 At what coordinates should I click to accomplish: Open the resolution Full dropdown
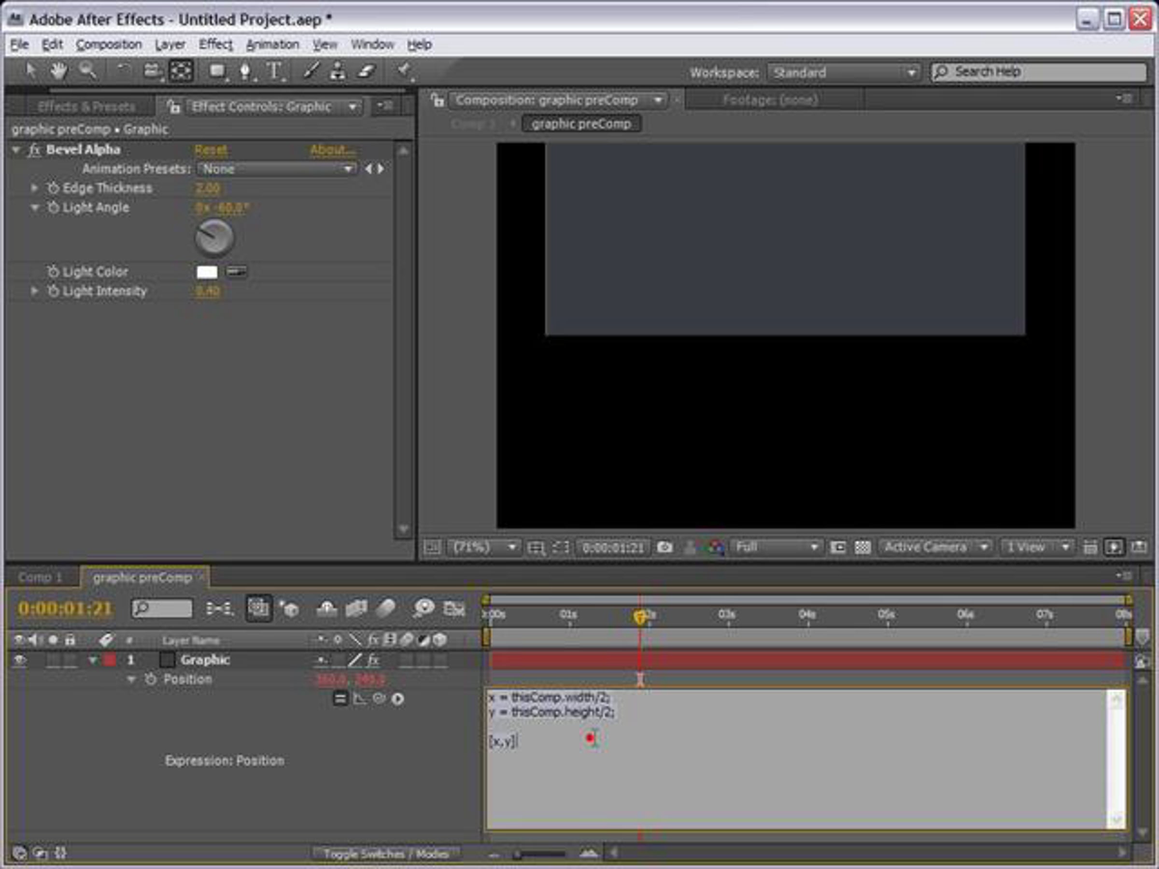point(776,547)
